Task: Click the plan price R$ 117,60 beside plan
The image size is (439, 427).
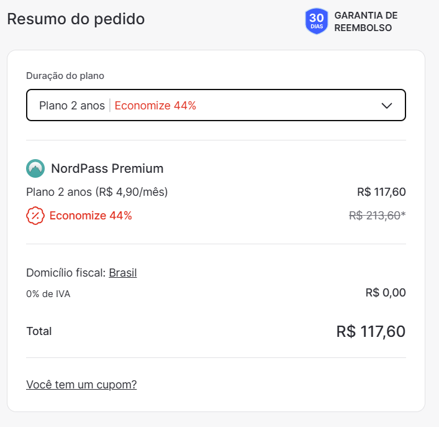Action: pos(381,192)
